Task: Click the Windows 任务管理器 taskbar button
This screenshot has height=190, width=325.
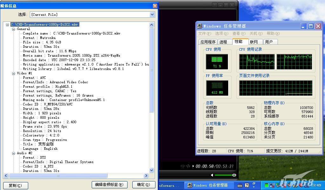Action: point(209,185)
